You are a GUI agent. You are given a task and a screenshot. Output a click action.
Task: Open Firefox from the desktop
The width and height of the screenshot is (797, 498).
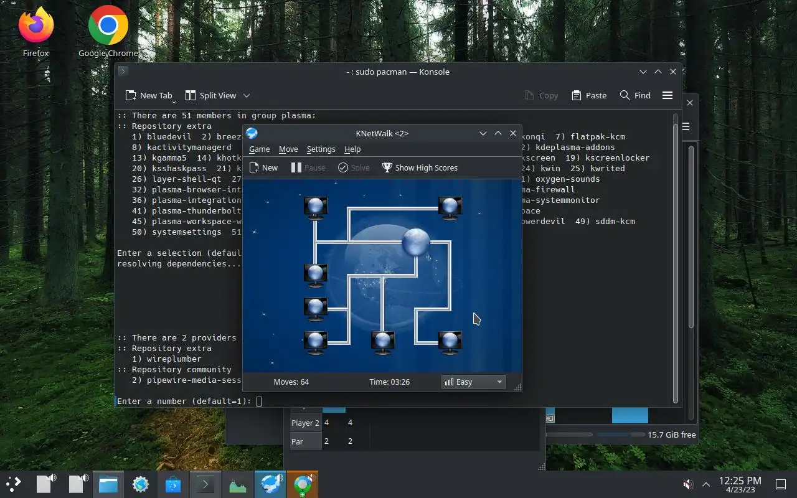tap(35, 31)
